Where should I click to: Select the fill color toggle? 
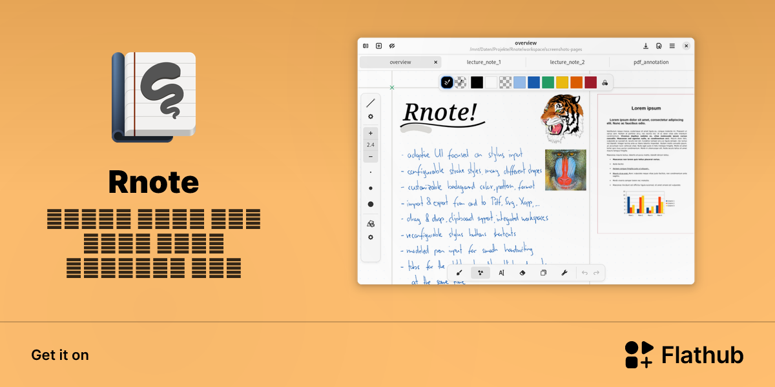tap(460, 82)
